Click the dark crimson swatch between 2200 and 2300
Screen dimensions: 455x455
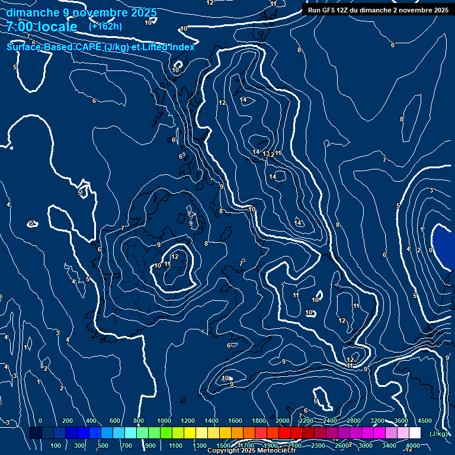[309, 432]
